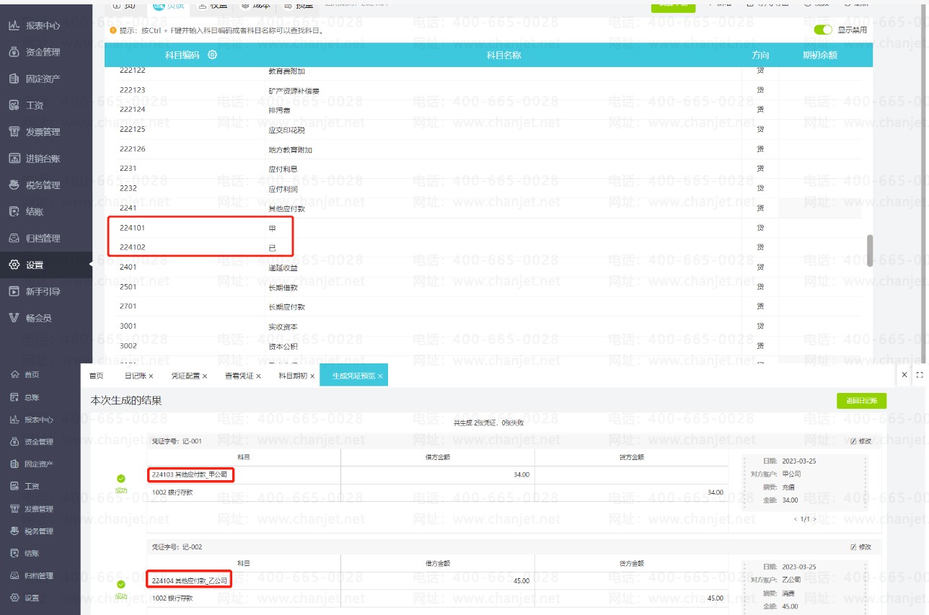This screenshot has width=929, height=615.
Task: Go to next page arrow beside 1/1
Action: pos(815,519)
